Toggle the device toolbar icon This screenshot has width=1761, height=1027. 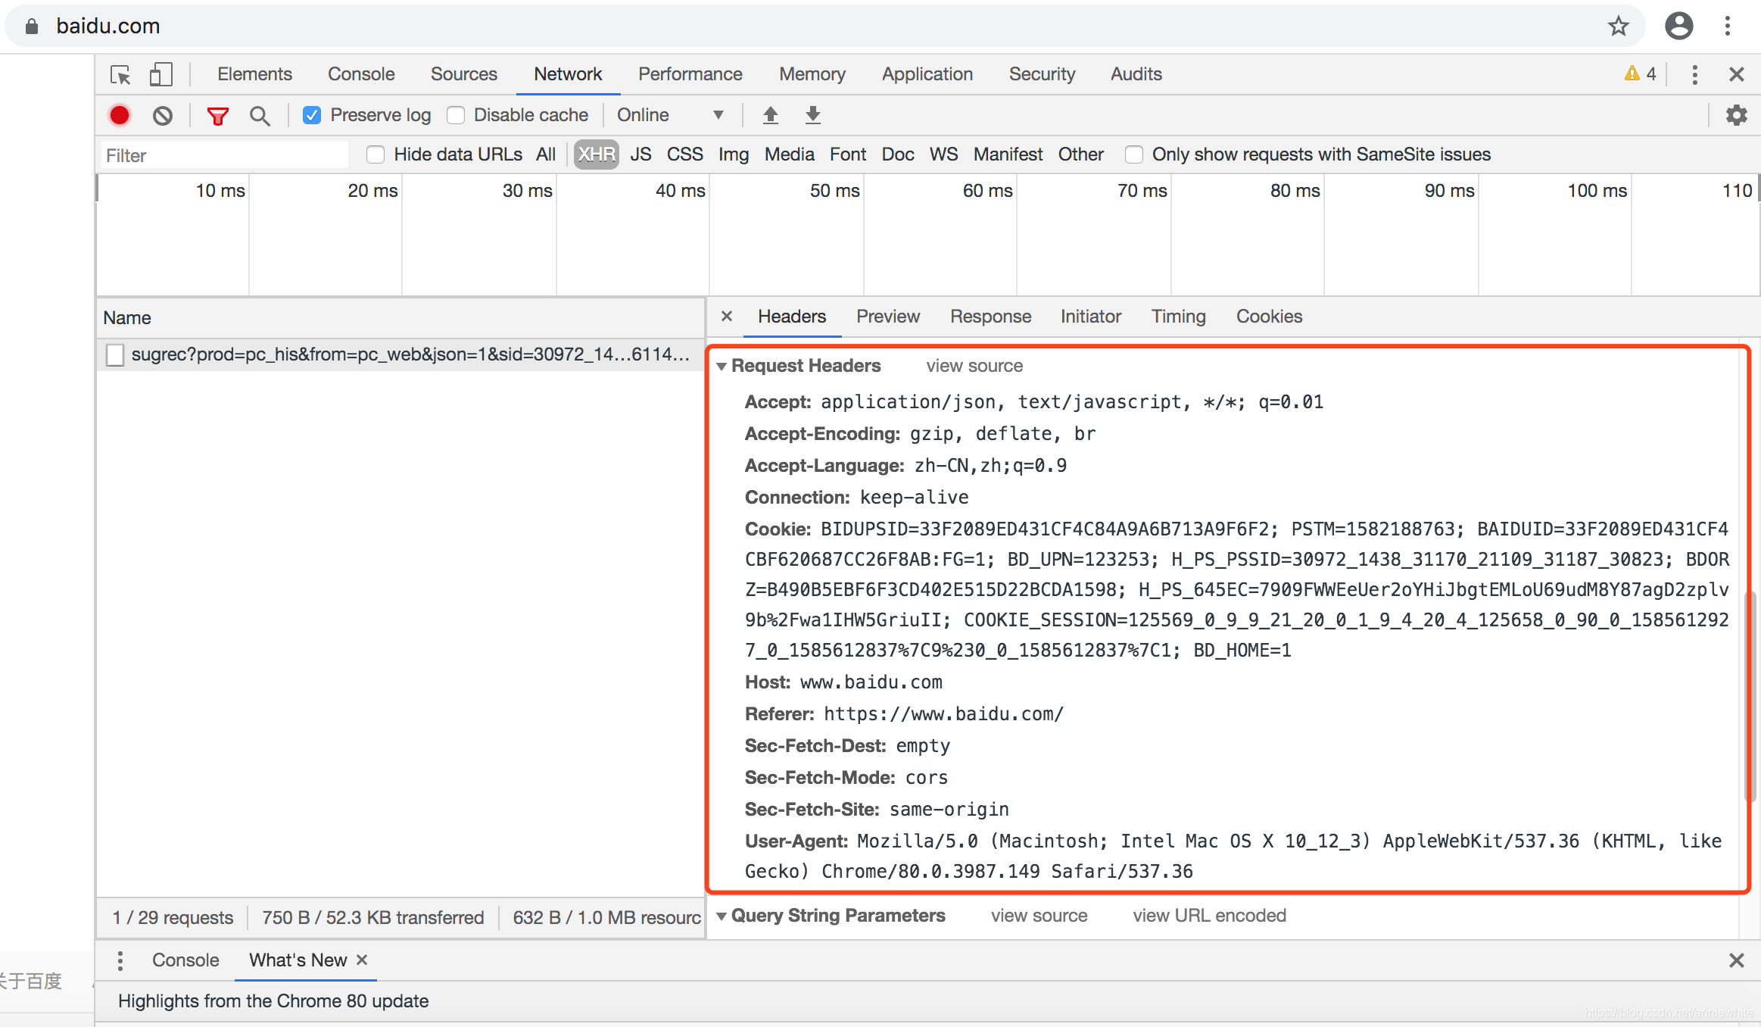coord(161,74)
